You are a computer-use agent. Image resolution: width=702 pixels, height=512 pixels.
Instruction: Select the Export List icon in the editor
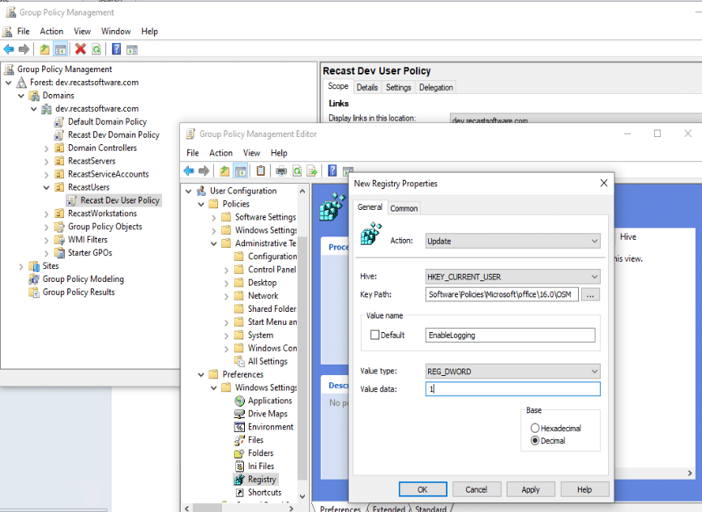click(x=311, y=170)
